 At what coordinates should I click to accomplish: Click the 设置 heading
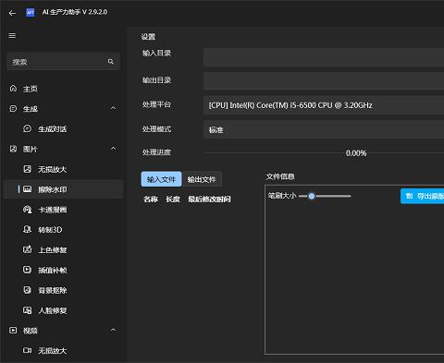point(148,37)
